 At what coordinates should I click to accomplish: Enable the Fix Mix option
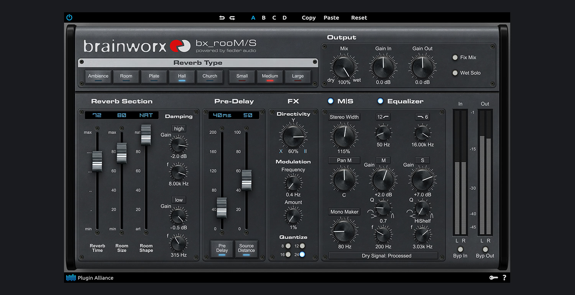(455, 57)
